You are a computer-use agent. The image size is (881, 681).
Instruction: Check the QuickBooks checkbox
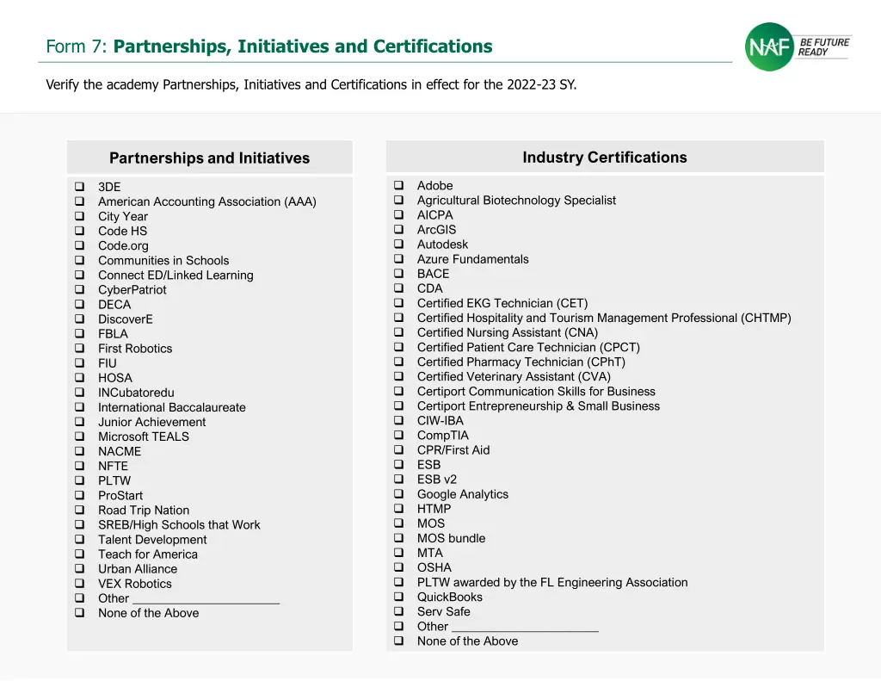[398, 596]
